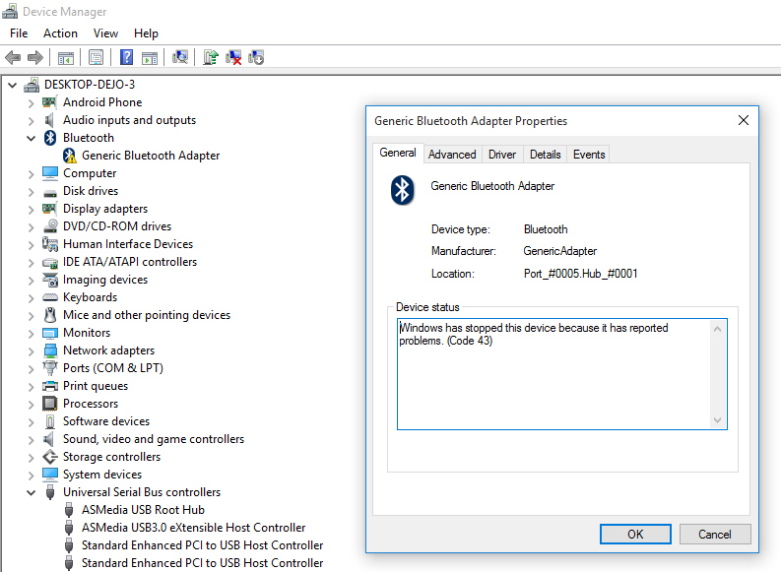This screenshot has height=572, width=781.
Task: Click Show/Hide console tree toolbar icon
Action: (66, 58)
